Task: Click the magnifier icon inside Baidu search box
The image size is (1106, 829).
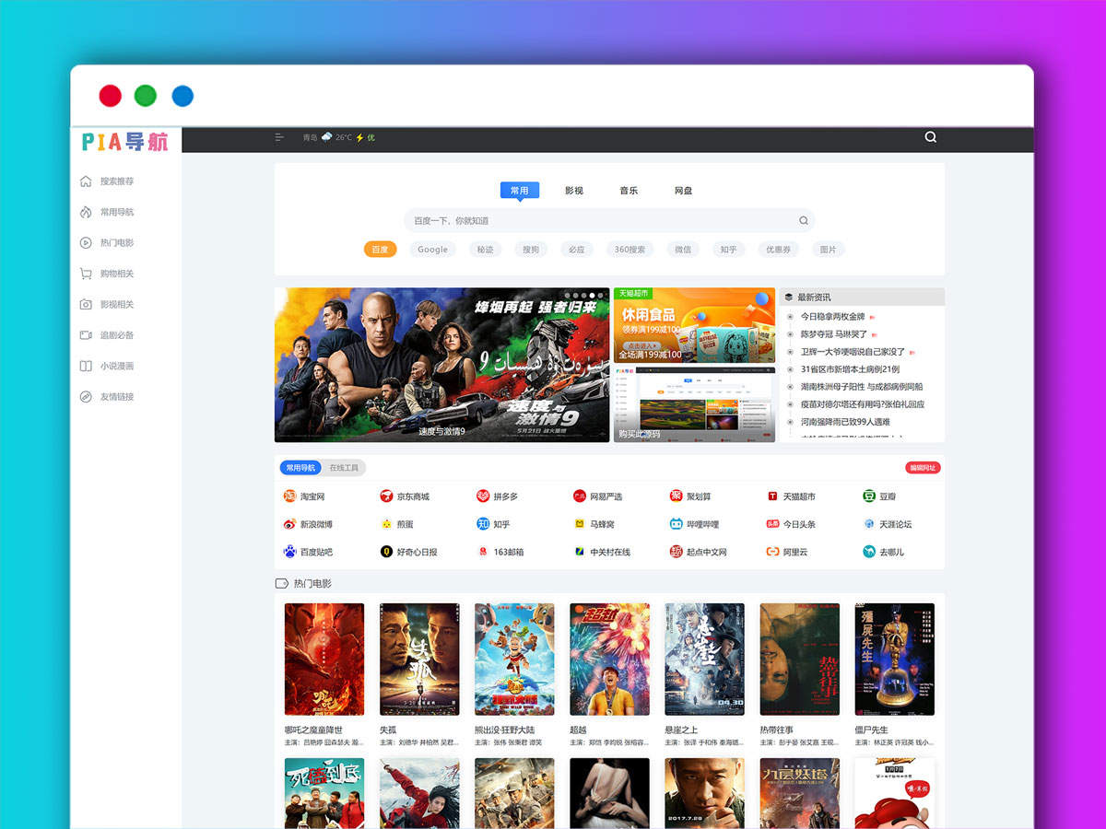Action: tap(803, 221)
